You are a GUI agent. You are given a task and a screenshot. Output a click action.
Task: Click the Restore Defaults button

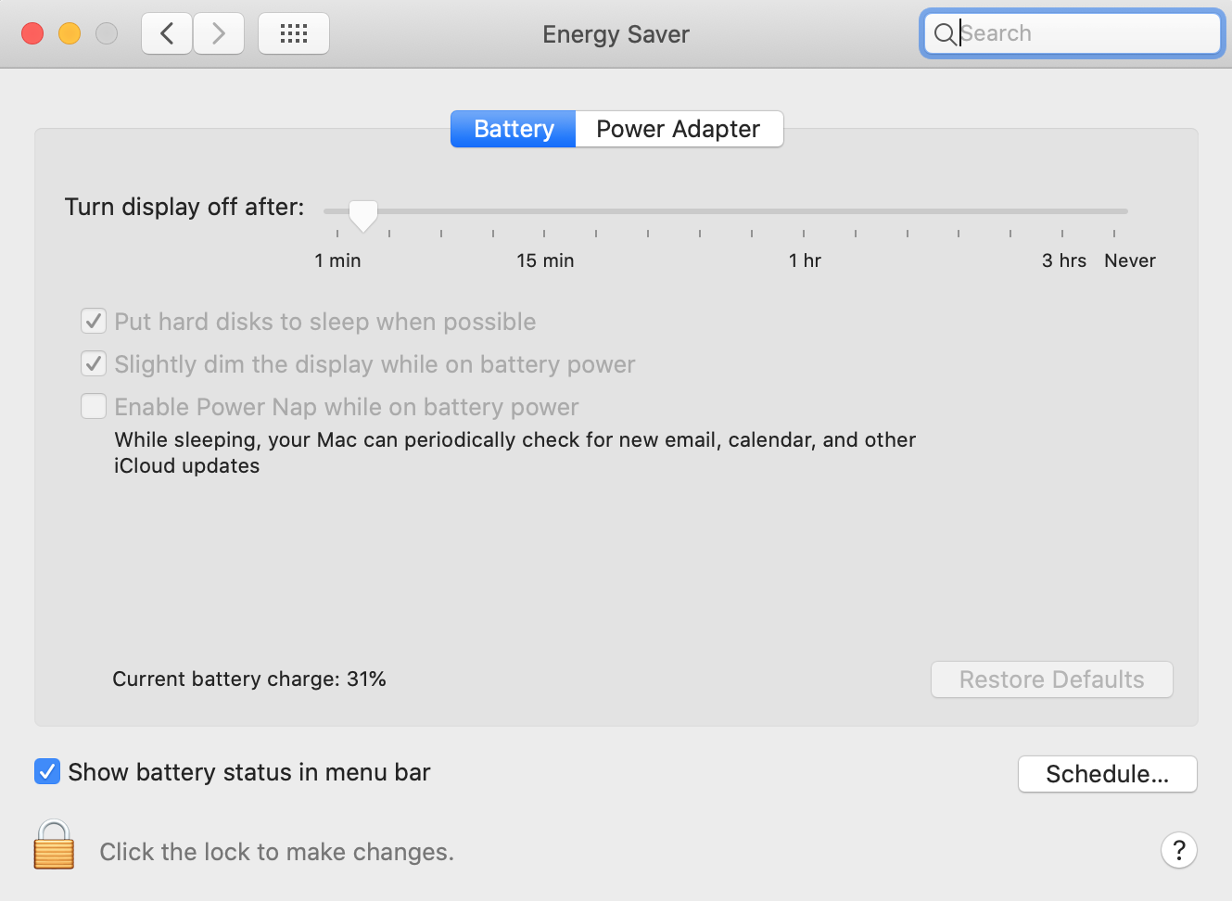(1052, 679)
